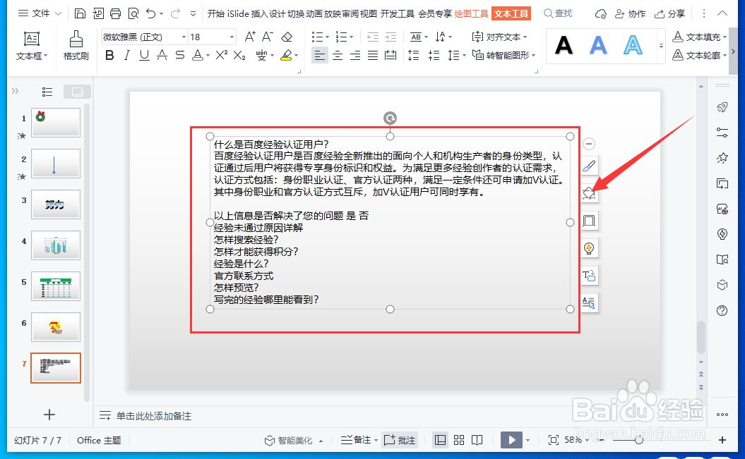
Task: Click the zoom slider handle
Action: 639,441
